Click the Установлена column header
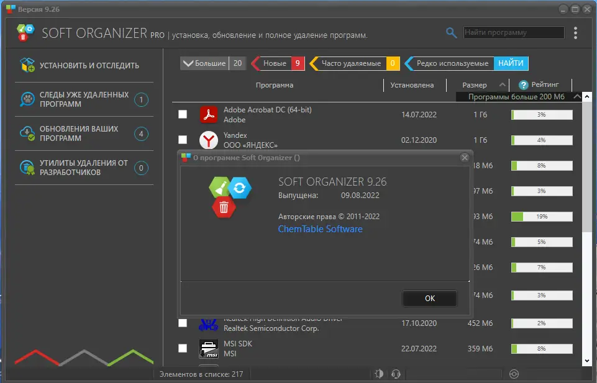Screen dimensions: 597x383 412,85
